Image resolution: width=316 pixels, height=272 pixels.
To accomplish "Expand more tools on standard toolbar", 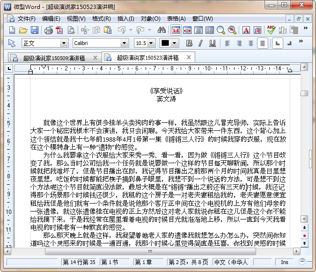I will 306,28.
